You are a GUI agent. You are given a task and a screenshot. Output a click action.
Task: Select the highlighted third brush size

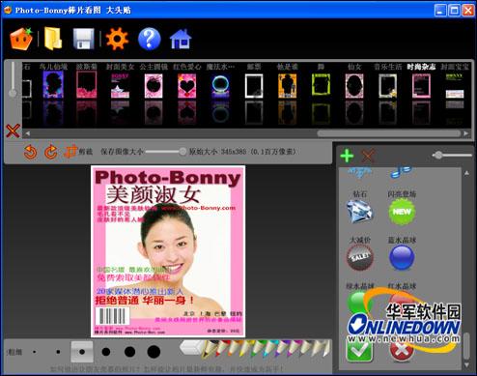point(82,352)
